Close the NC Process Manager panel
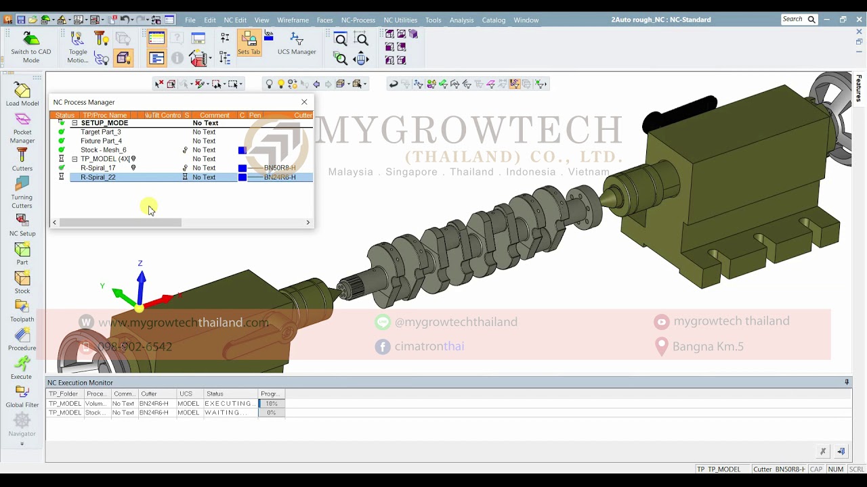Viewport: 867px width, 487px height. (x=304, y=102)
